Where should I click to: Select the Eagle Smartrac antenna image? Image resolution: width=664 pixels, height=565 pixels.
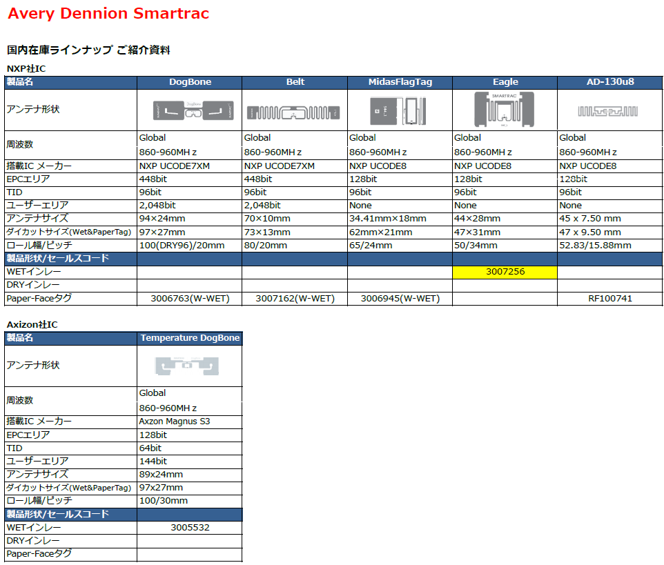click(505, 110)
